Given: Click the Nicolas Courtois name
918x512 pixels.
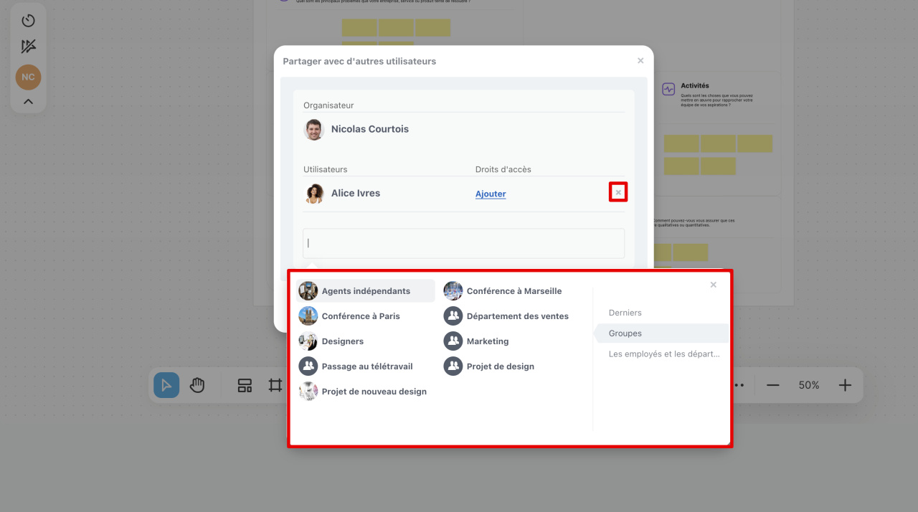Looking at the screenshot, I should pos(370,129).
